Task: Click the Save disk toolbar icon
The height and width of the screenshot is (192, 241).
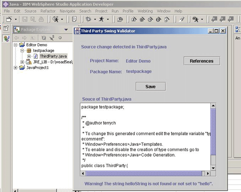Action: (25, 19)
